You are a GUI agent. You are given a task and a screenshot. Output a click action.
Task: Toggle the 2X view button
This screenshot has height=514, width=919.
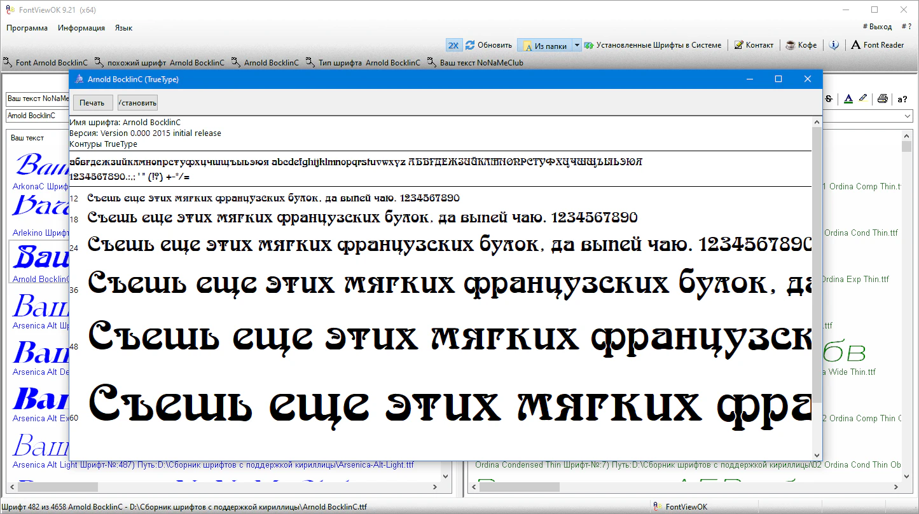pos(453,45)
